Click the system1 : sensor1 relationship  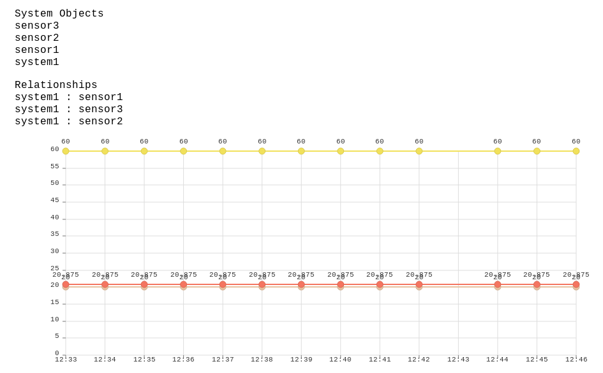tap(69, 97)
